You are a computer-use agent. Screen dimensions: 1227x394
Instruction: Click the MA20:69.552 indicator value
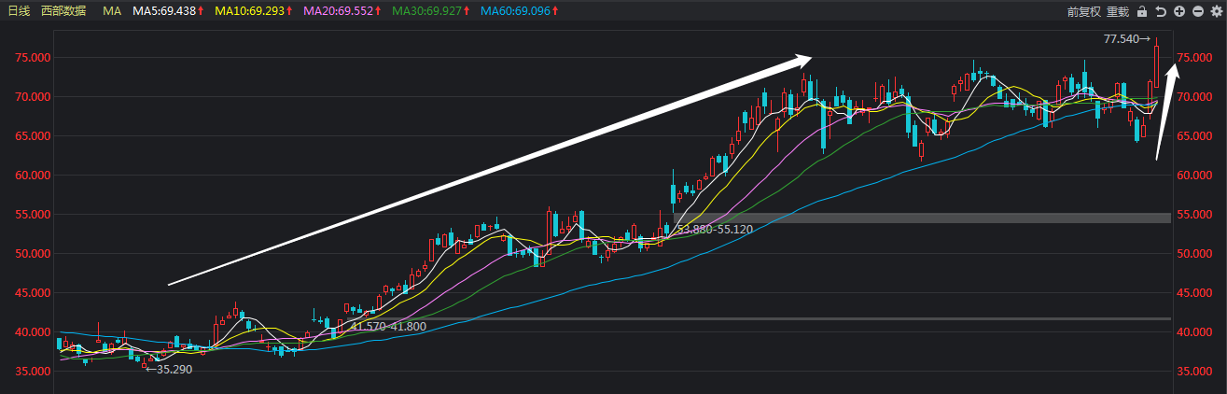click(x=341, y=12)
